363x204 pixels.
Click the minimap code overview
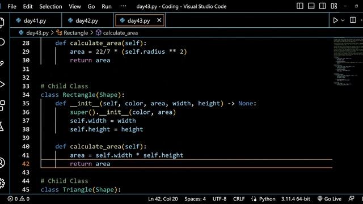pos(348,61)
